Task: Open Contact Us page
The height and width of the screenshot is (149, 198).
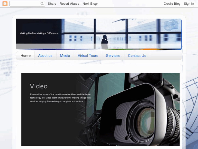Action: pyautogui.click(x=137, y=56)
